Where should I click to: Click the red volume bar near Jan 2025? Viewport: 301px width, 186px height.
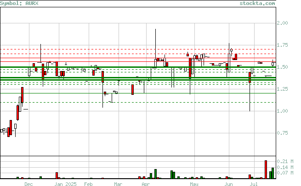tap(57, 175)
